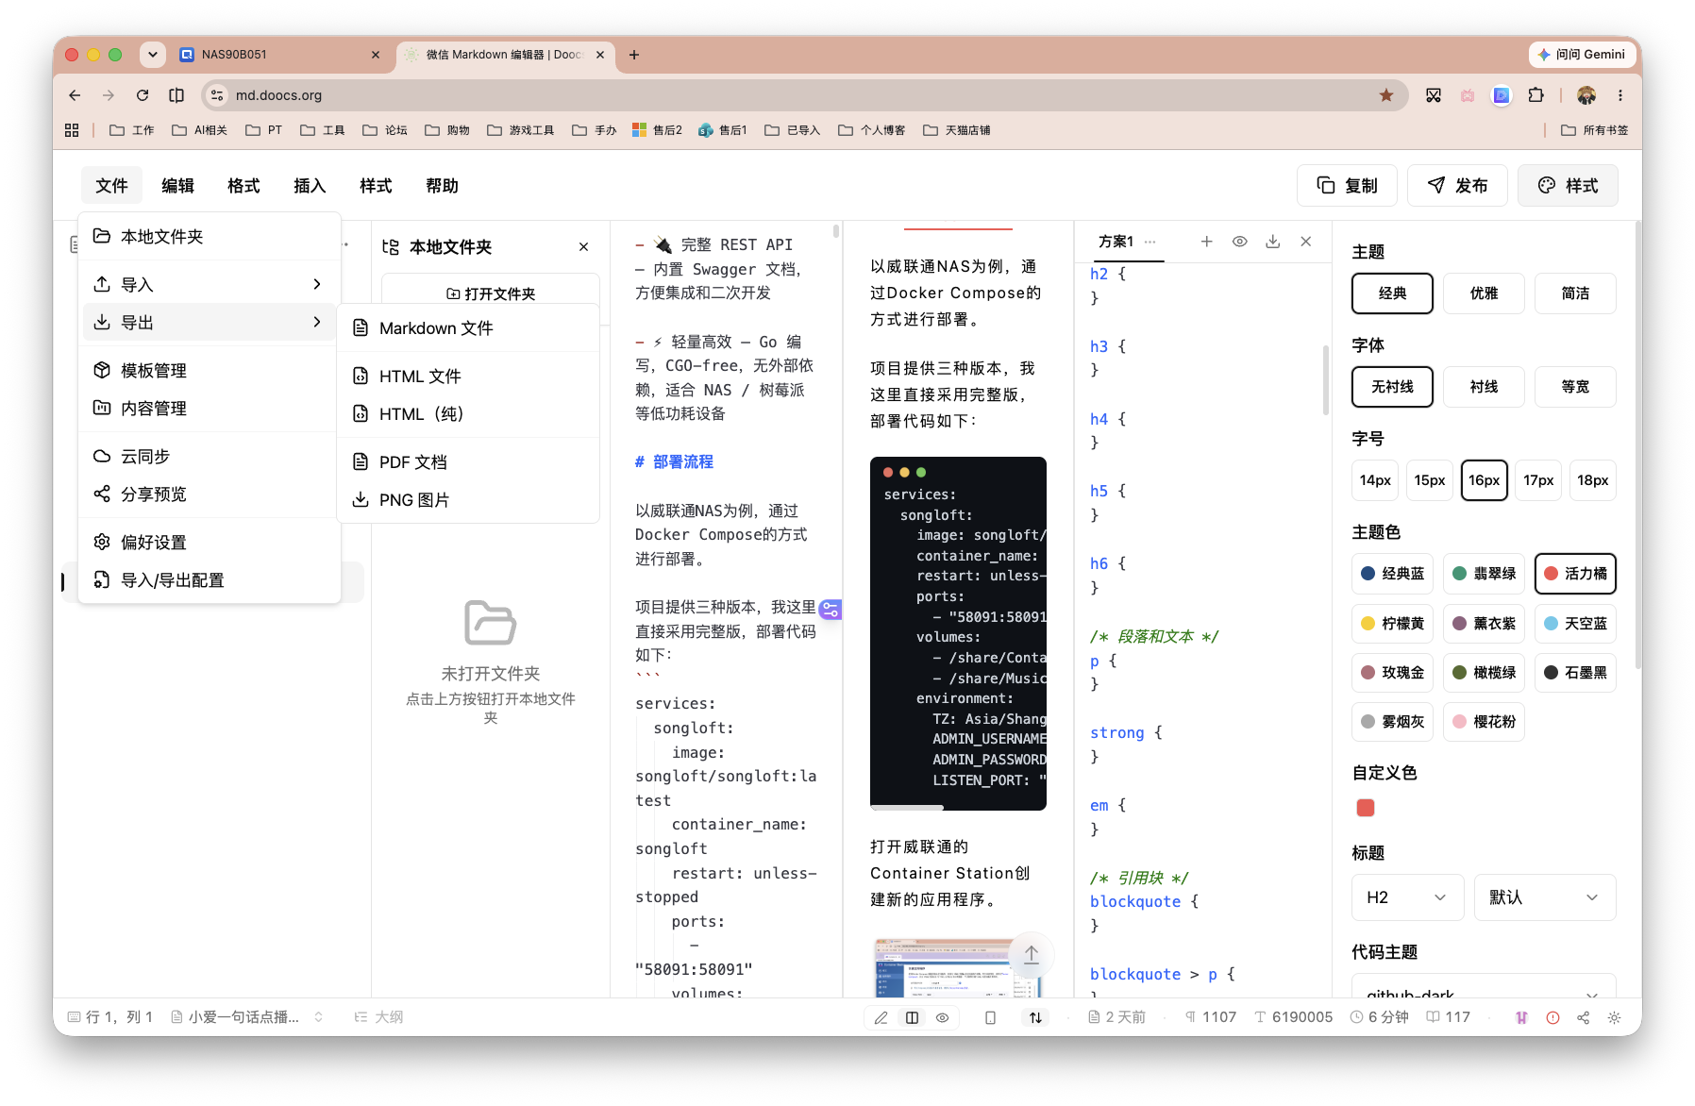Click the scroll-to-top arrow button

tap(1032, 954)
